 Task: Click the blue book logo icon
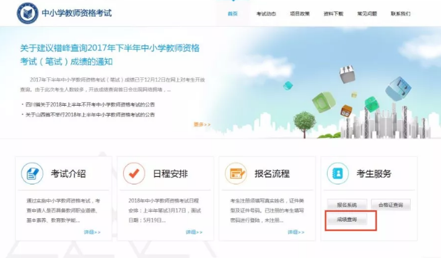tap(27, 13)
